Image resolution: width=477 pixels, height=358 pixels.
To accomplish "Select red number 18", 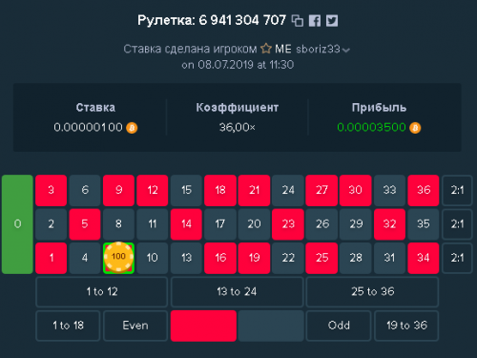I will tap(220, 190).
